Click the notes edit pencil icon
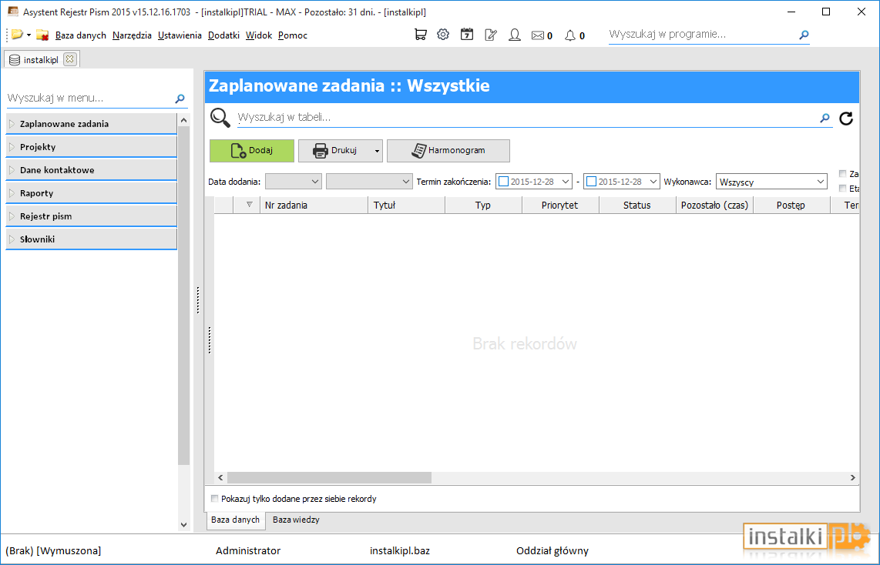This screenshot has height=565, width=880. tap(491, 35)
